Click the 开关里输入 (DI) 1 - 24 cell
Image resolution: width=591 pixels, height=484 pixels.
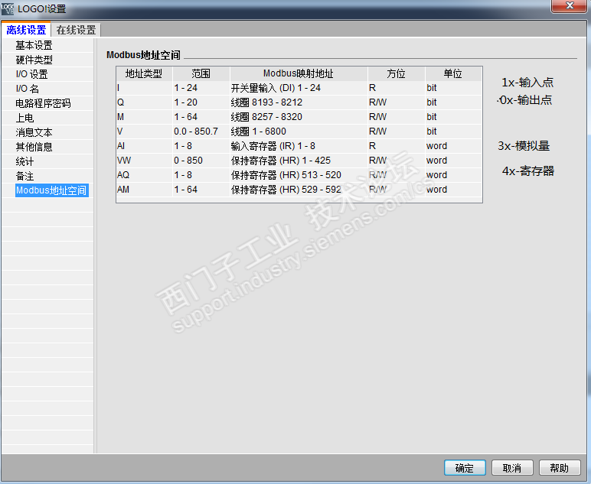299,88
